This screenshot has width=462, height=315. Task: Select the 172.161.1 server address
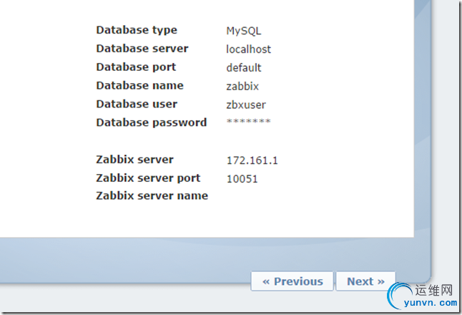coord(252,160)
